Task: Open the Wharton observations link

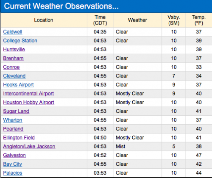Action: pyautogui.click(x=13, y=120)
